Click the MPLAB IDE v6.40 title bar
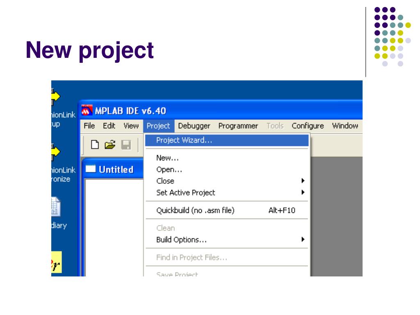 click(x=220, y=110)
